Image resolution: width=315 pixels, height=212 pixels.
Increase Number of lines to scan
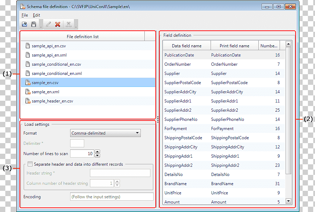pos(97,152)
